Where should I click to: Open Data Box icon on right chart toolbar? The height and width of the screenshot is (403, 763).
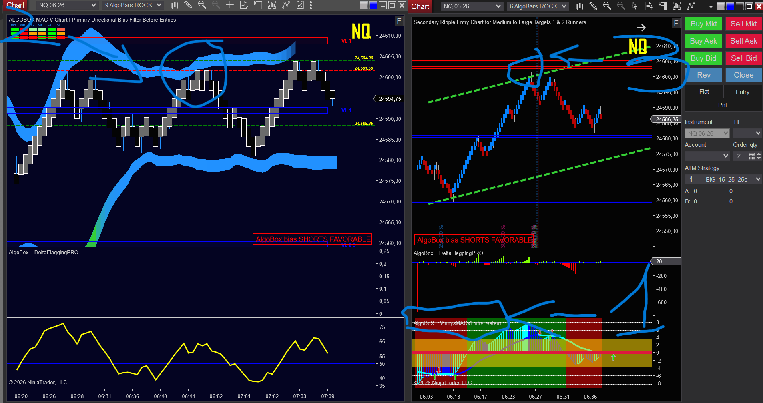[x=649, y=6]
